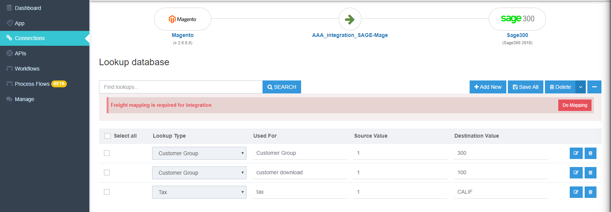Open the more options ellipsis button
The image size is (611, 212).
[x=594, y=87]
